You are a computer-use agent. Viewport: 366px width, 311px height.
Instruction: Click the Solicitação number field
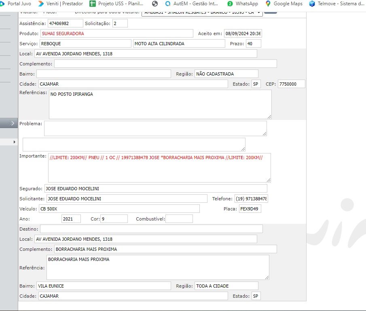[x=120, y=23]
